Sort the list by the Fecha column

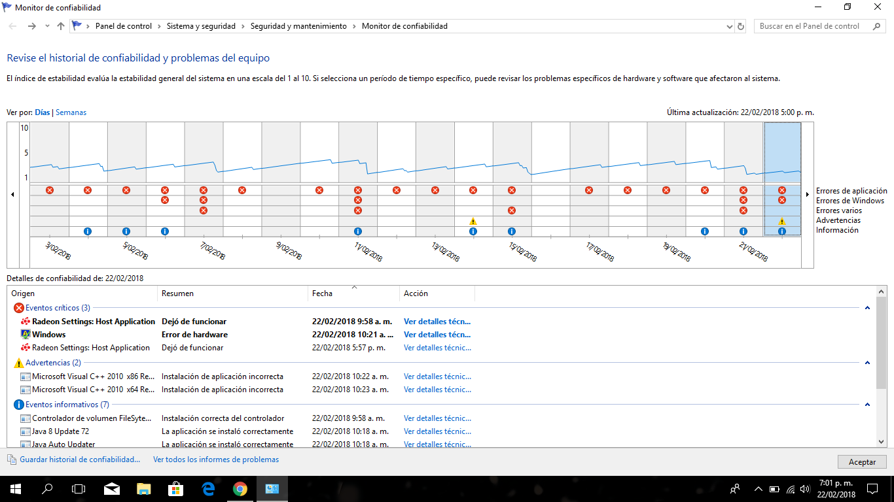point(353,293)
